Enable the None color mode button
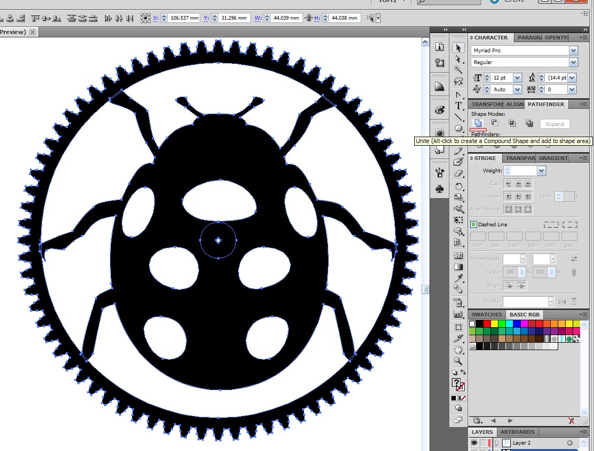The width and height of the screenshot is (594, 451). pyautogui.click(x=463, y=398)
